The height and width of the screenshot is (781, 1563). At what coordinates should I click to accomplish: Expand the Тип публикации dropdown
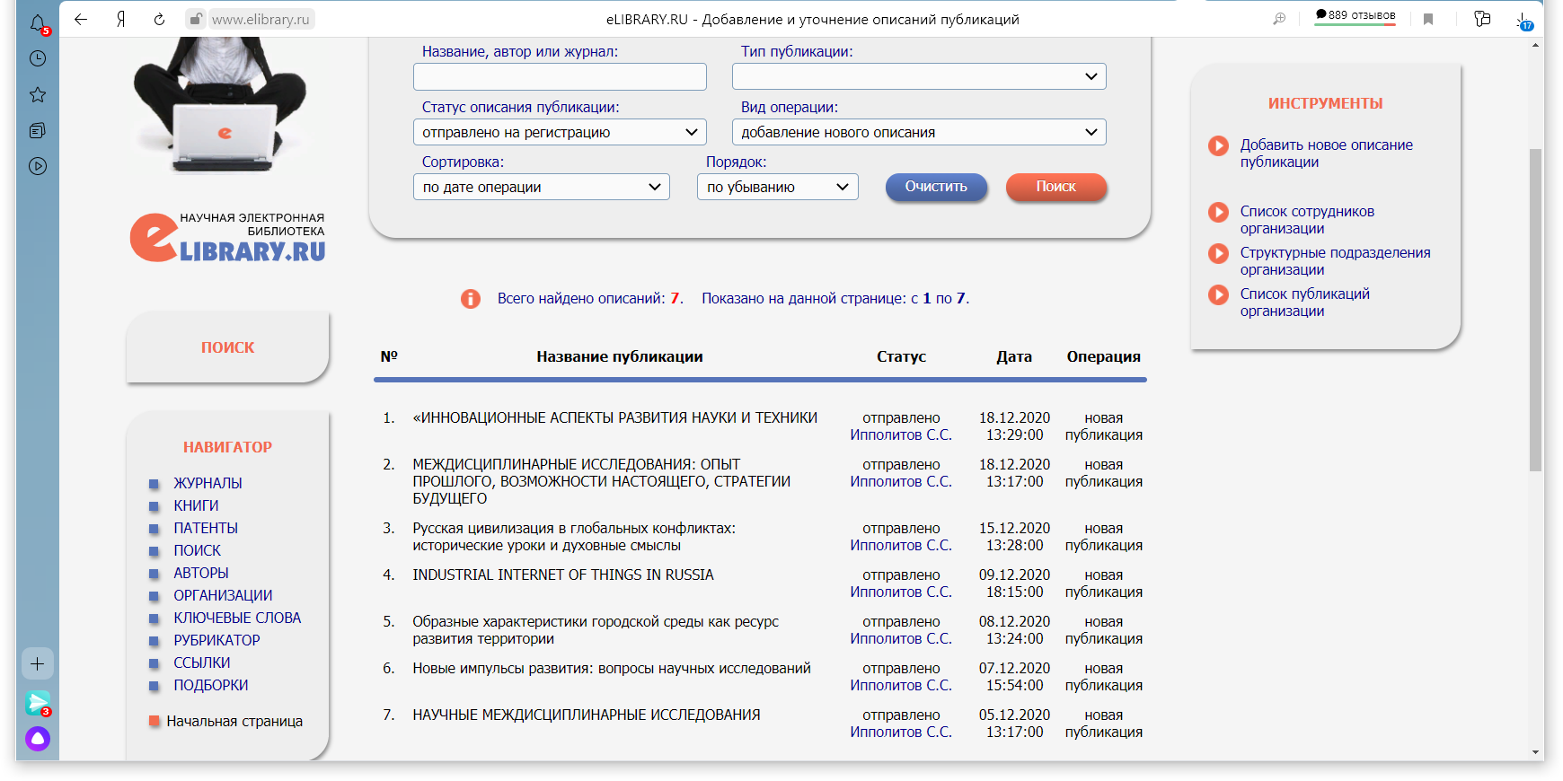pyautogui.click(x=918, y=77)
